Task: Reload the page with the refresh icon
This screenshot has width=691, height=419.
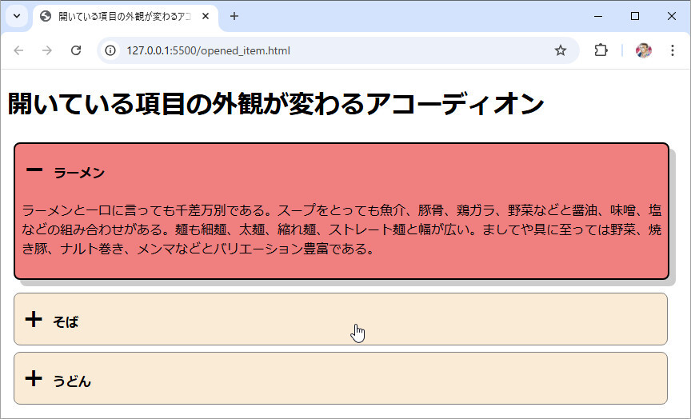Action: 76,50
